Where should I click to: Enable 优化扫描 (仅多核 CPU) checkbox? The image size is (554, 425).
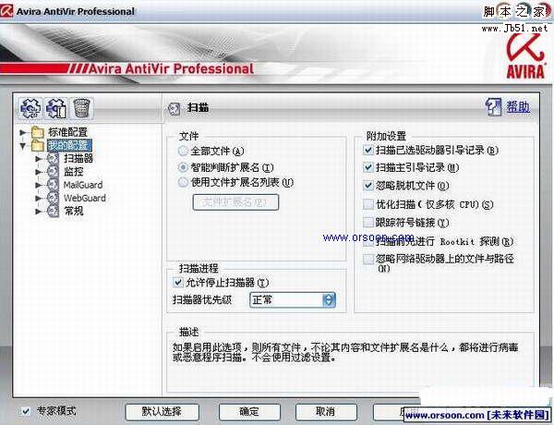coord(368,204)
